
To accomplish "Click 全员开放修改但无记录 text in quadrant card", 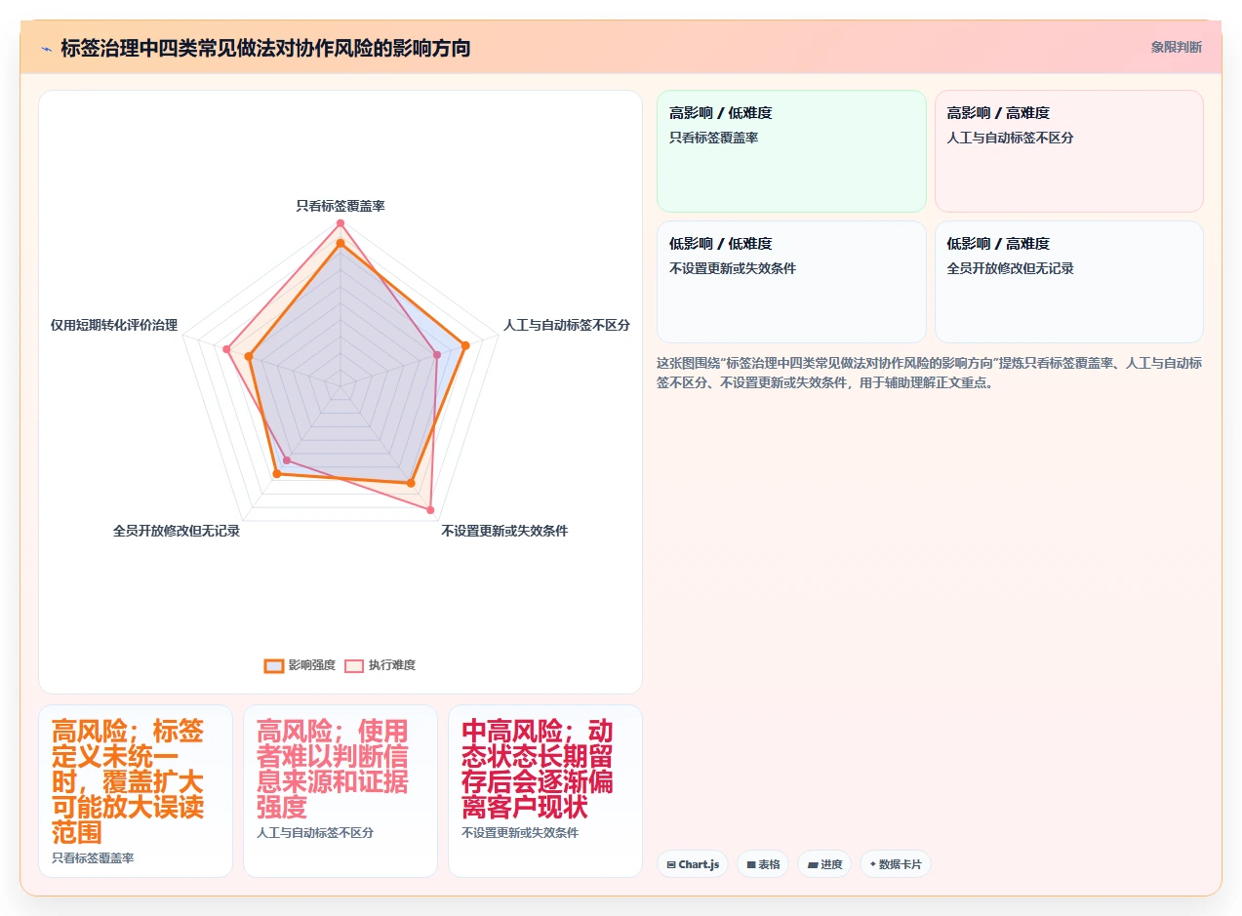I will coord(1011,268).
